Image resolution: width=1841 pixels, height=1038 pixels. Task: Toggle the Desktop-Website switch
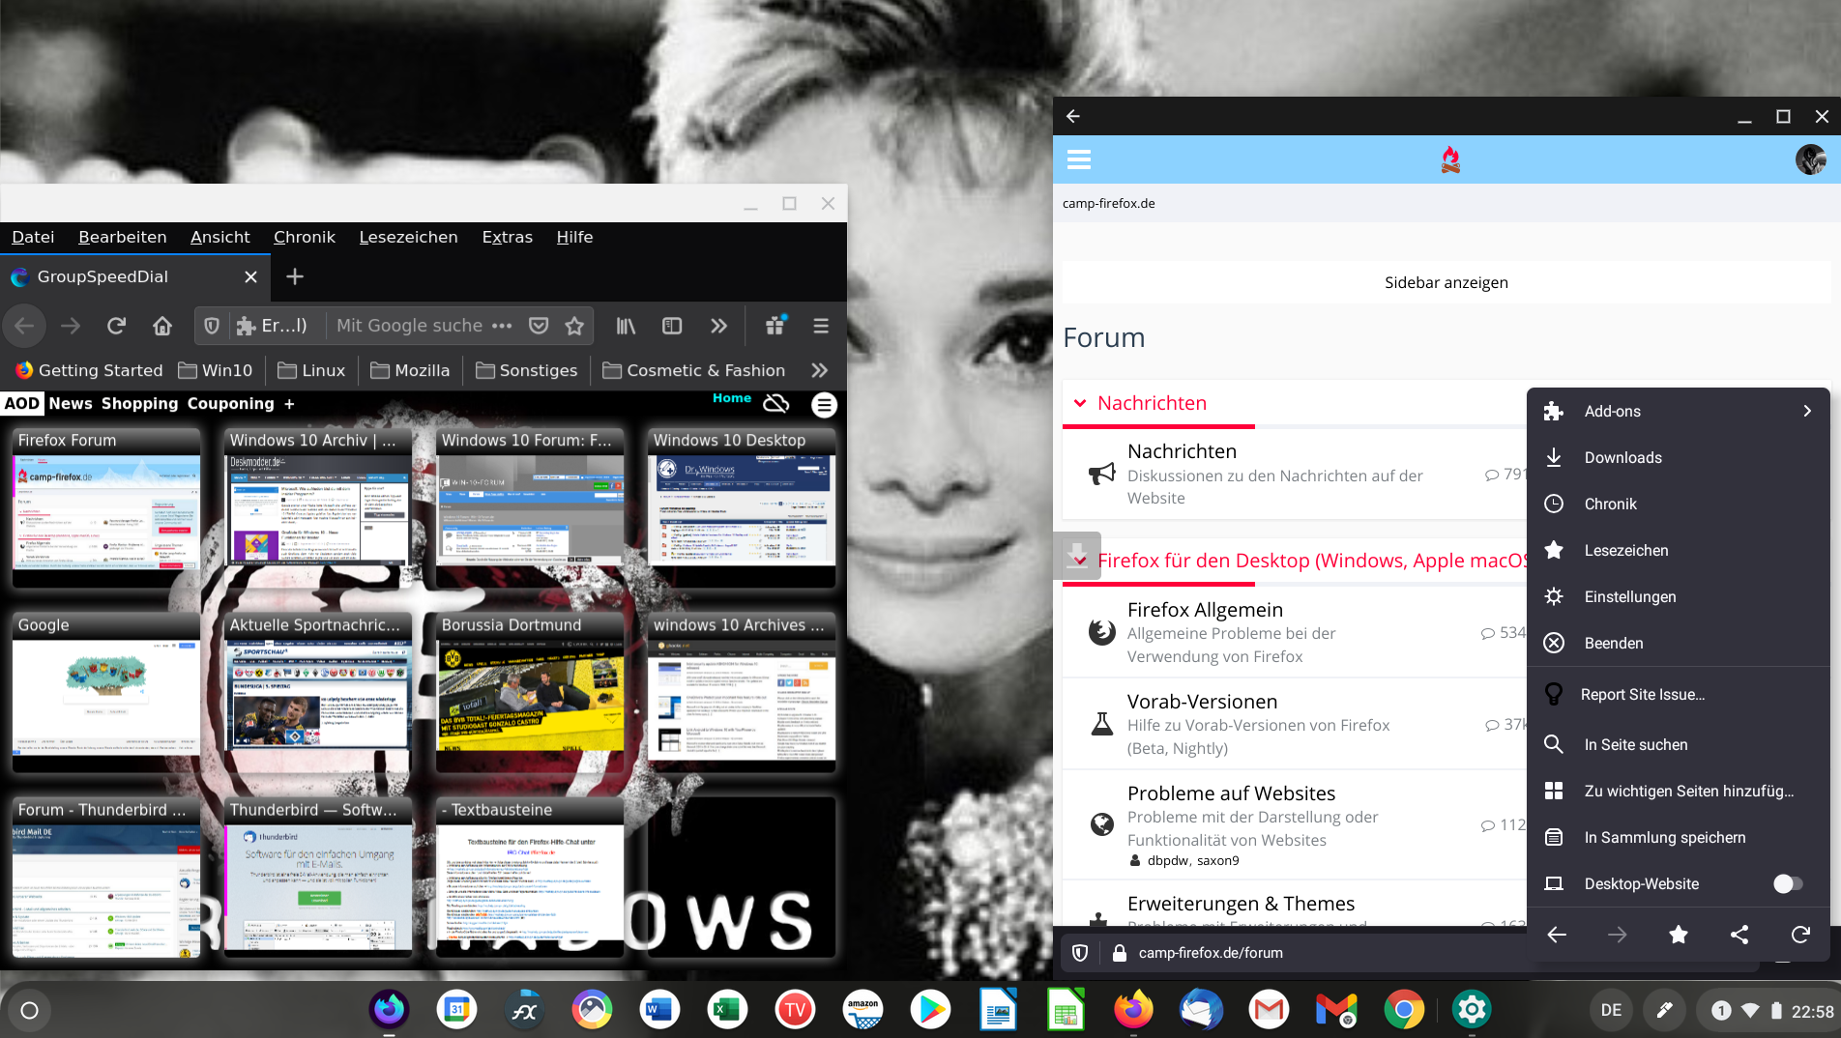(1787, 883)
